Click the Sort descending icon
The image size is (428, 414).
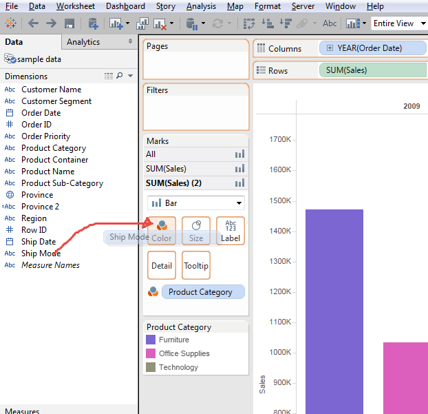[286, 23]
